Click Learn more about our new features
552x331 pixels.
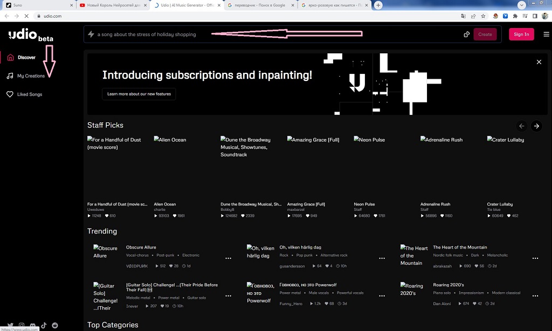[x=139, y=94]
